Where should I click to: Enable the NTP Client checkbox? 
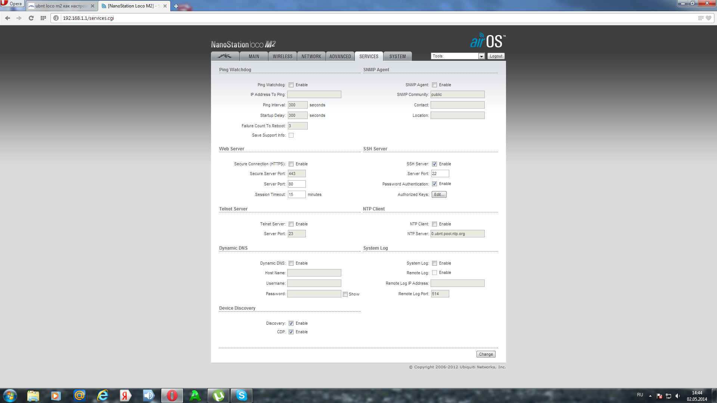434,224
